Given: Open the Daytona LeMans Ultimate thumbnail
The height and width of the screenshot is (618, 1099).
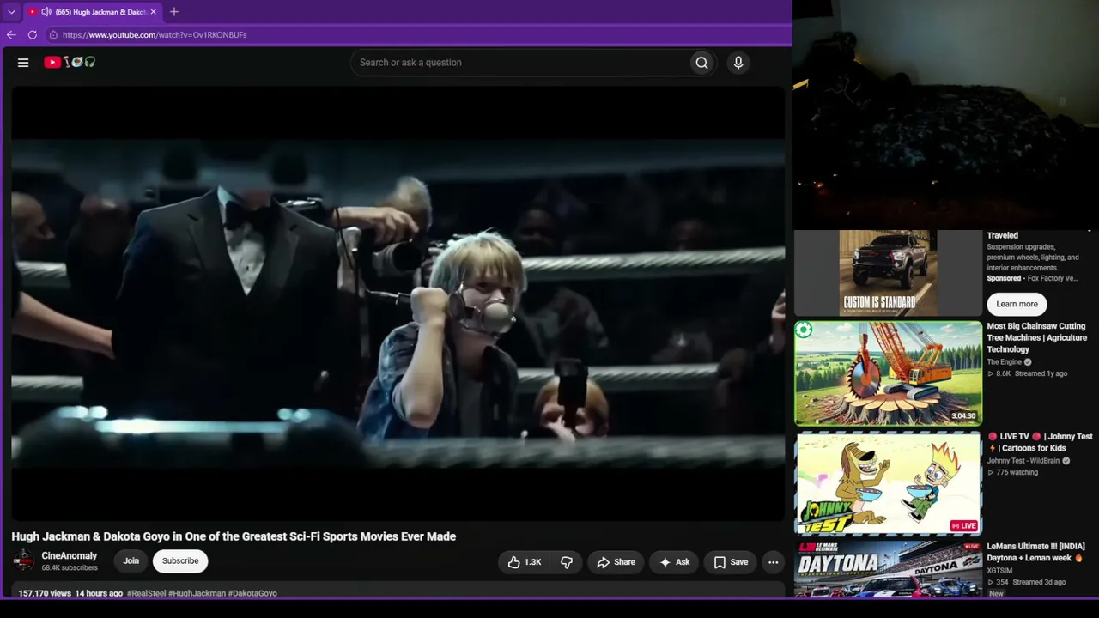Looking at the screenshot, I should point(888,569).
